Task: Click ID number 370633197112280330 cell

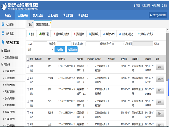Action: pyautogui.click(x=67, y=66)
